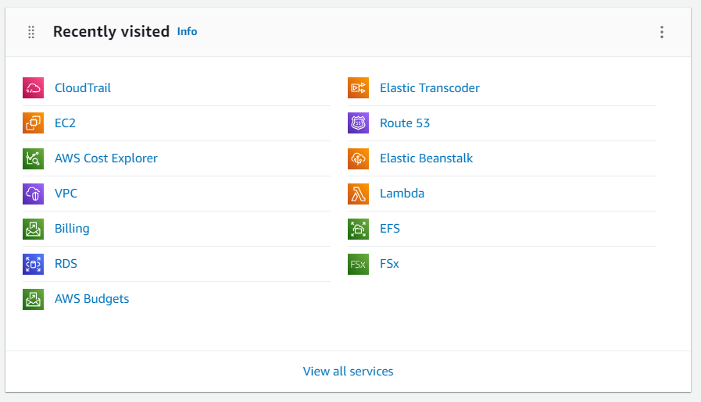The width and height of the screenshot is (701, 402).
Task: Click the AWS Cost Explorer icon
Action: 33,158
